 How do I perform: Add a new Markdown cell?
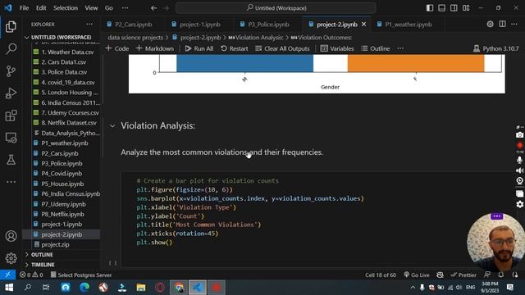155,48
